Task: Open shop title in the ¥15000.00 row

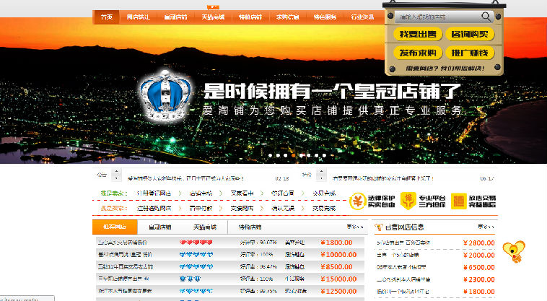Action: pos(123,279)
